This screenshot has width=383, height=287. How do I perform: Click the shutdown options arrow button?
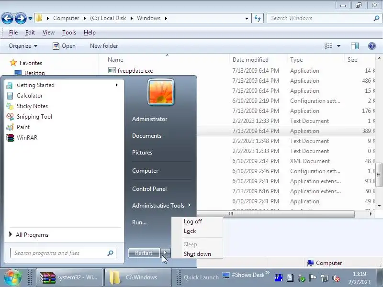point(165,253)
